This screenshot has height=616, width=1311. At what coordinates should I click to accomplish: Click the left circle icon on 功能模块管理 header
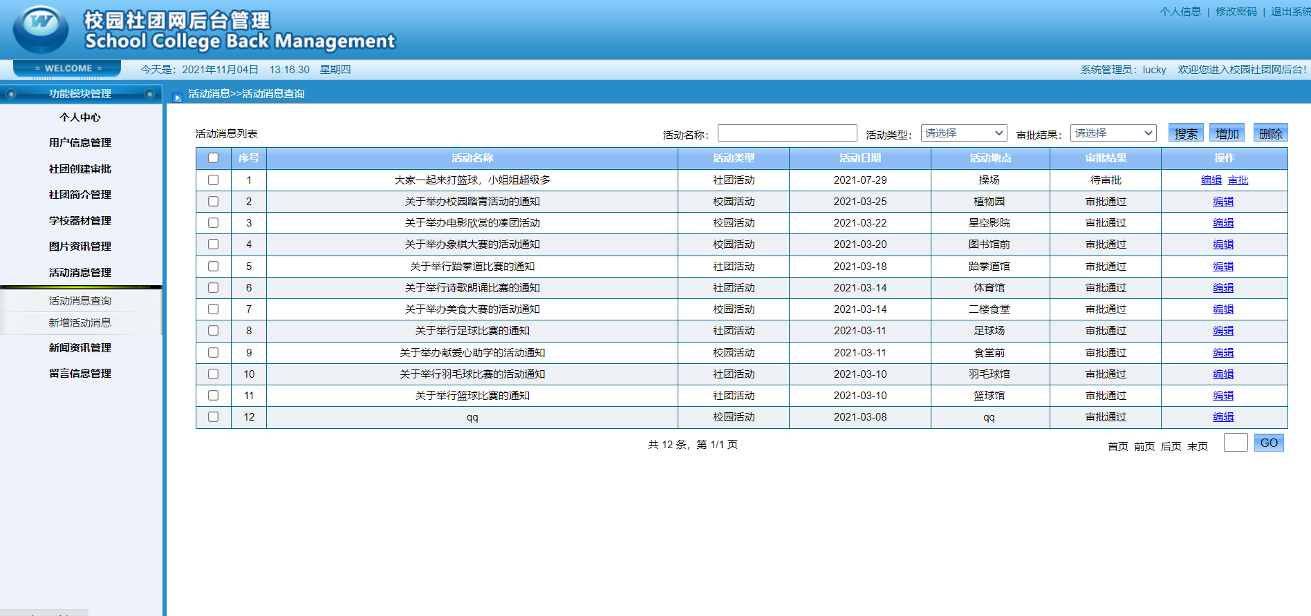(11, 94)
